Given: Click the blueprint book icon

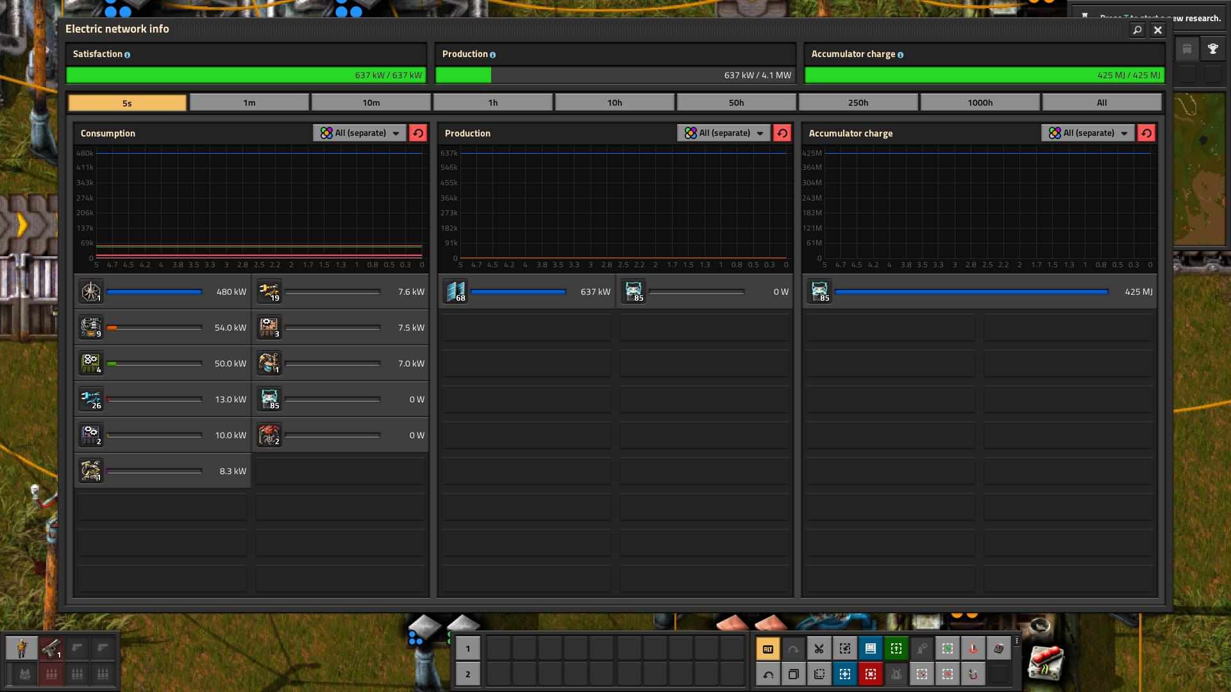Looking at the screenshot, I should coord(870,648).
